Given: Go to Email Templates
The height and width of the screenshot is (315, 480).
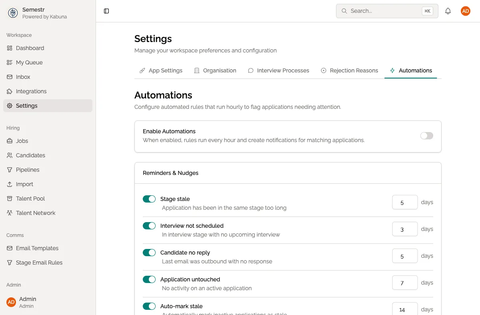Looking at the screenshot, I should click(38, 248).
